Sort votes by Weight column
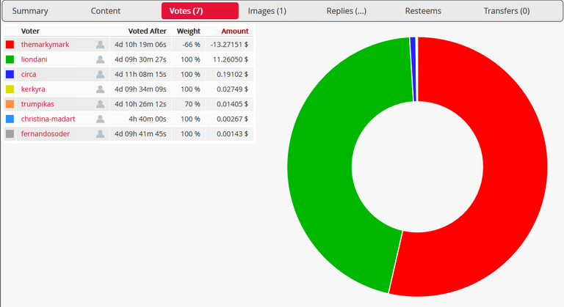Screen dimensions: 564x307 (x=189, y=32)
